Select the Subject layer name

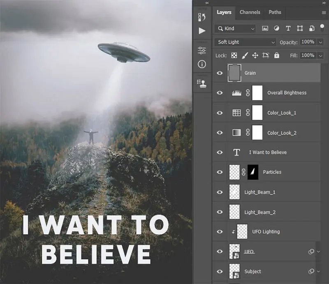pos(253,271)
